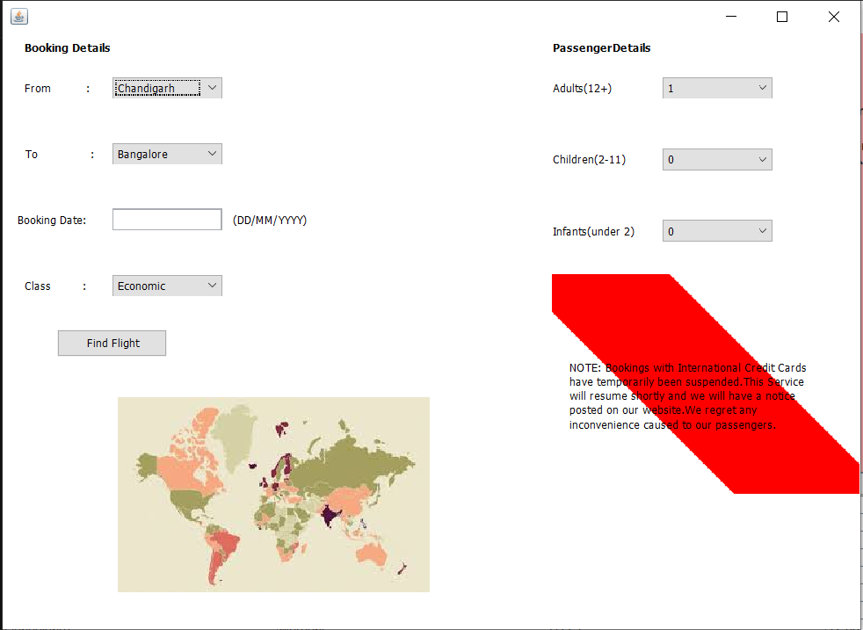
Task: Click the Java coffee cup title bar icon
Action: 18,15
